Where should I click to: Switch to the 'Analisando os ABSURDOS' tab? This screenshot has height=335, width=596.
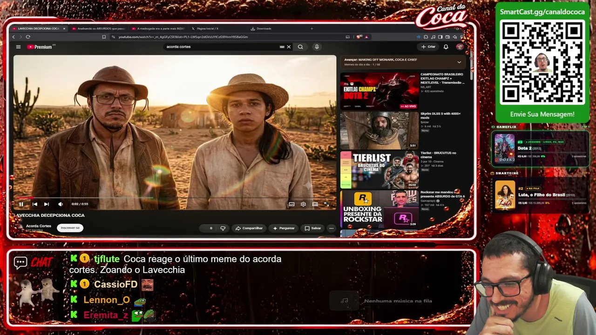[98, 28]
